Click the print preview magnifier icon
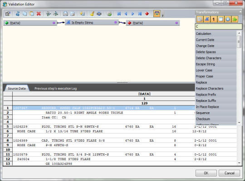Screen dimensions: 245x181 [x=73, y=14]
